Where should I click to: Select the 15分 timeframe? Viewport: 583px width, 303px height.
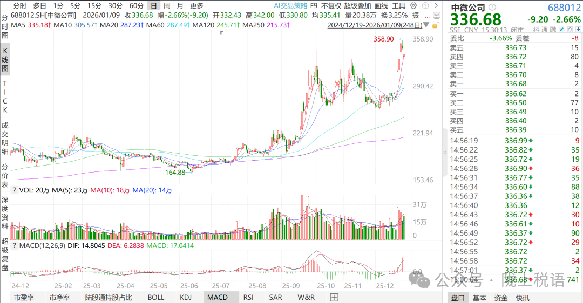pyautogui.click(x=94, y=5)
